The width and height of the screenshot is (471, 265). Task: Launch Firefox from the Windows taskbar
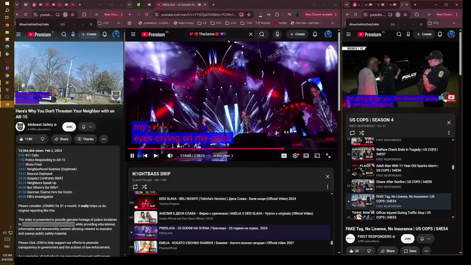pyautogui.click(x=7, y=25)
